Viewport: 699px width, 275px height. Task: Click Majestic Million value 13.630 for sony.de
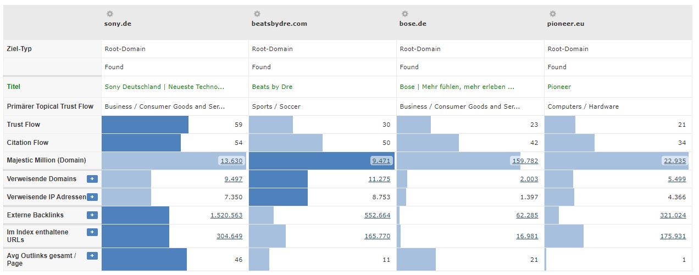point(231,161)
